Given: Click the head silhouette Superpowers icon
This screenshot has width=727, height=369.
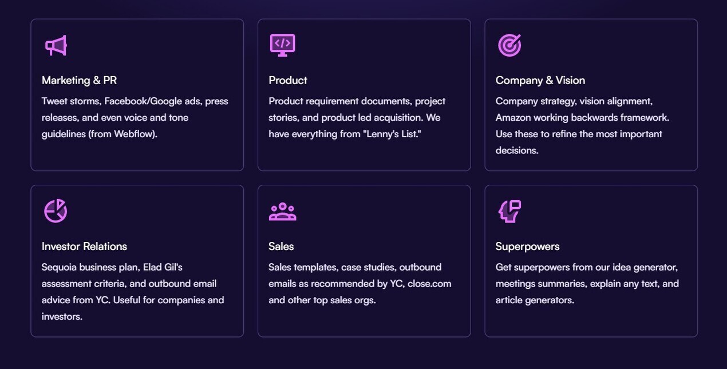Looking at the screenshot, I should click(x=509, y=211).
